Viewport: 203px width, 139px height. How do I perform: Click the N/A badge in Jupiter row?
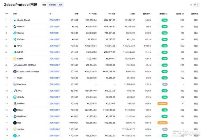coord(165,129)
